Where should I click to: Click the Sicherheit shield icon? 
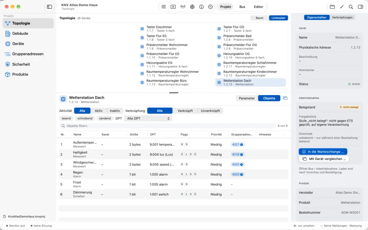coord(8,64)
